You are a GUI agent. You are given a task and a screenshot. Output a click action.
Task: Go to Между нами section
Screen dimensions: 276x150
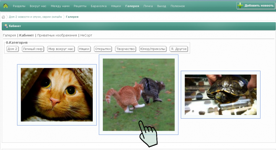coord(60,6)
